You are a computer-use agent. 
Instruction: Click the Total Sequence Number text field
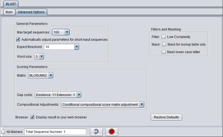click(55, 132)
